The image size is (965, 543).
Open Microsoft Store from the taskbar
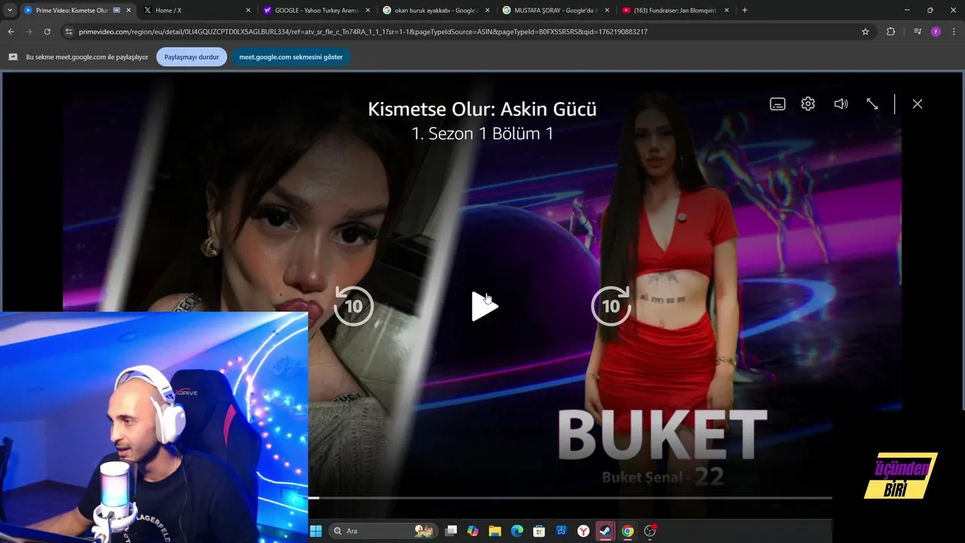click(x=539, y=531)
